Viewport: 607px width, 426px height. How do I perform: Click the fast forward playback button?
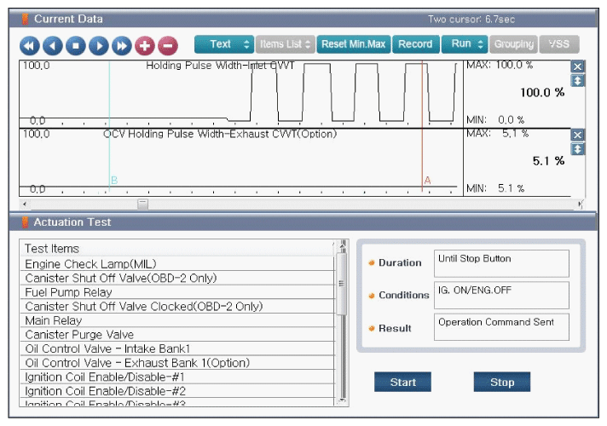[x=122, y=46]
